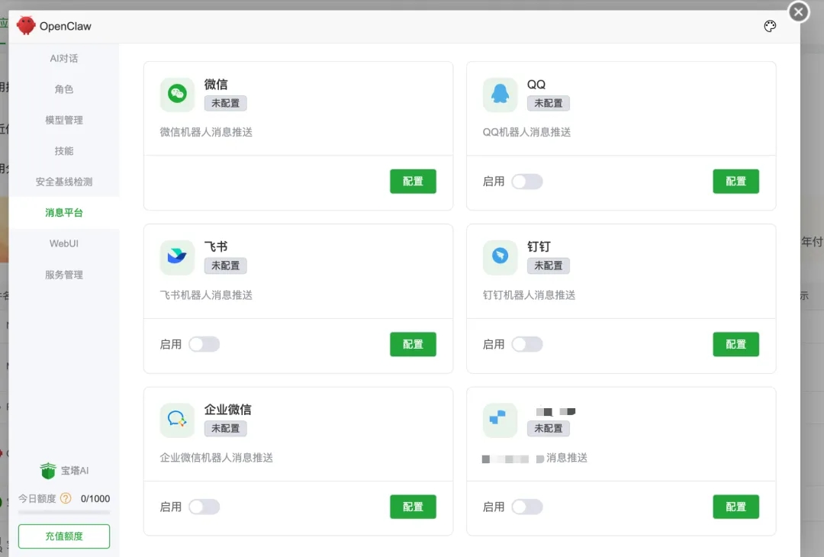Open the theme palette icon at top right
Screen dimensions: 824x557
point(770,26)
